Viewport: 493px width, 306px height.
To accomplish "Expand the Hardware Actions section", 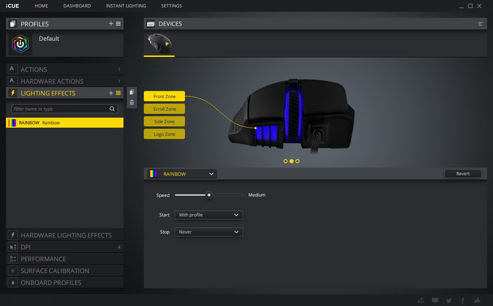I will pos(64,81).
